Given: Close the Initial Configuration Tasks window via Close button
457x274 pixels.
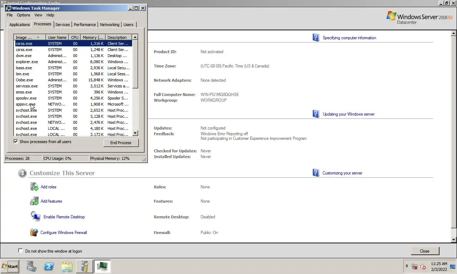Looking at the screenshot, I should 425,251.
